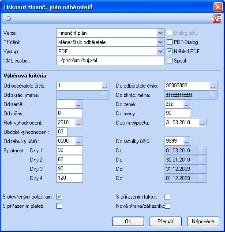
Task: Expand the Třídění dropdown
Action: pos(160,42)
